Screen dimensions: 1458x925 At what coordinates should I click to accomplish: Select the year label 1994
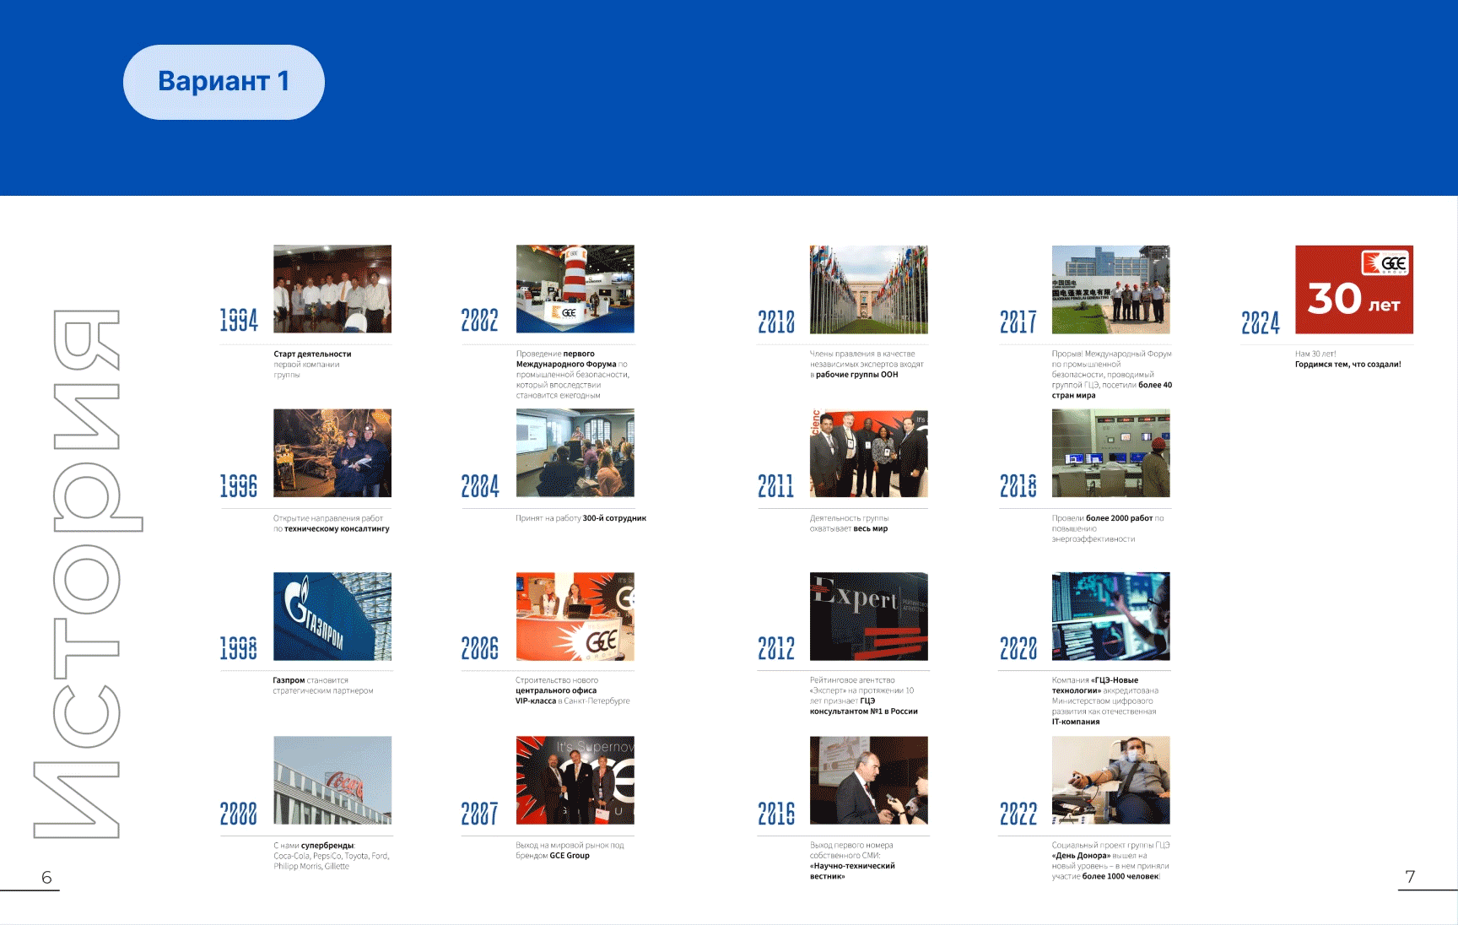click(239, 320)
